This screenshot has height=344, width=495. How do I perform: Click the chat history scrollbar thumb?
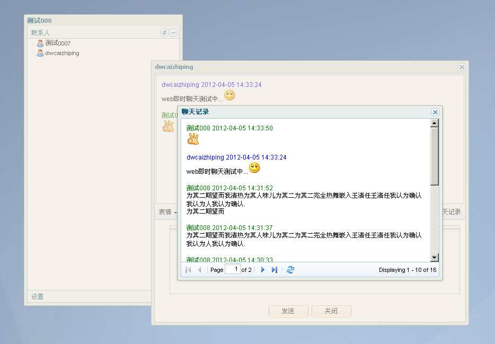435,156
